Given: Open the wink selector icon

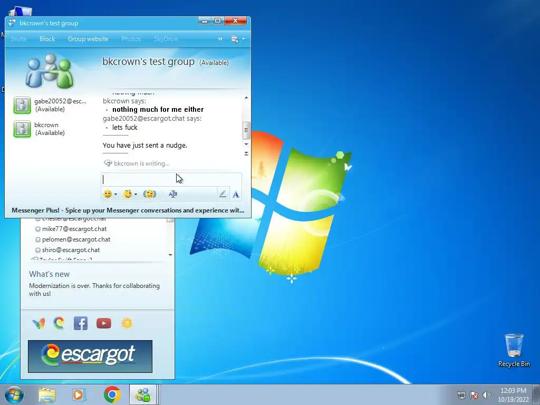Looking at the screenshot, I should [x=128, y=194].
